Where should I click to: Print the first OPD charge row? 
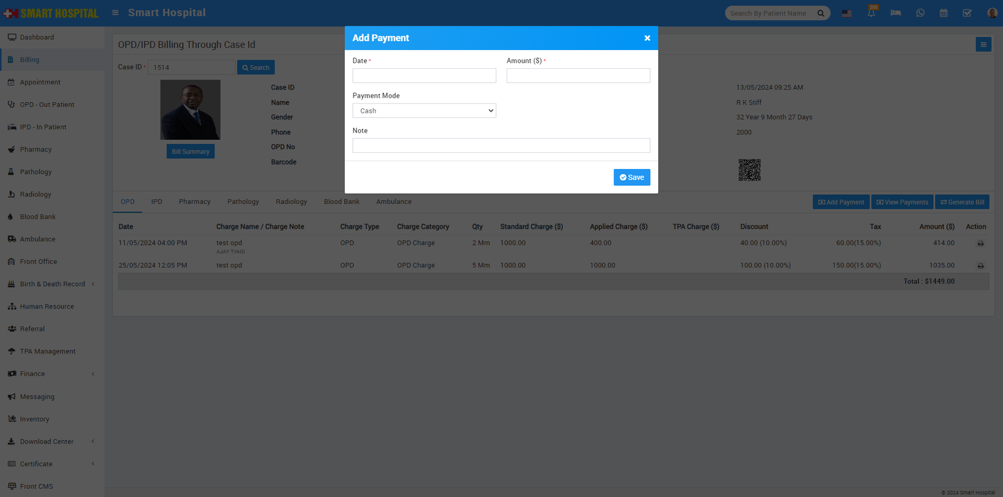pyautogui.click(x=980, y=243)
